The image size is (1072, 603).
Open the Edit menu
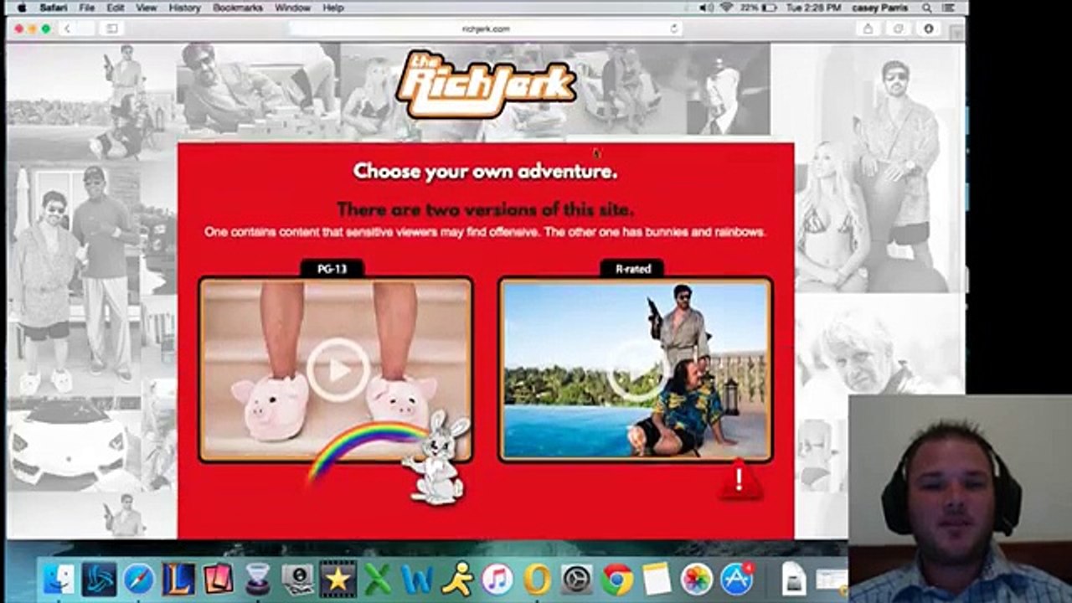[116, 8]
